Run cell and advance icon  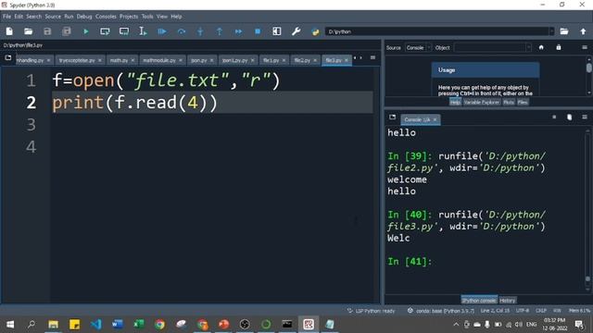point(124,31)
